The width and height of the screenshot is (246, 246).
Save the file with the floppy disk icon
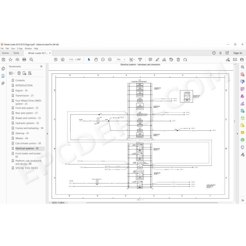click(x=4, y=60)
